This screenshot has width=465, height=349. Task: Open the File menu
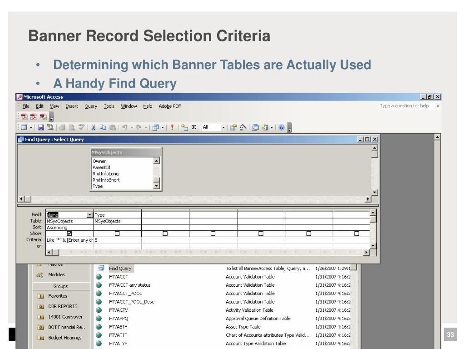click(26, 106)
